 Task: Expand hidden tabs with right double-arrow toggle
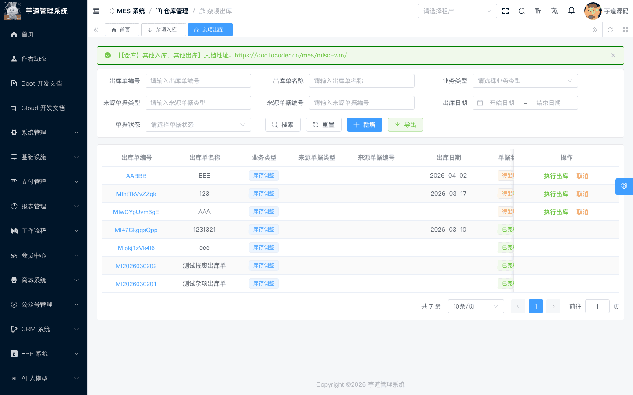click(x=594, y=30)
